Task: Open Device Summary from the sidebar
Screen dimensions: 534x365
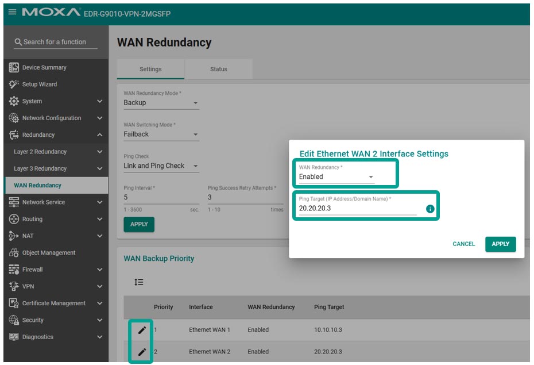Action: [x=44, y=67]
